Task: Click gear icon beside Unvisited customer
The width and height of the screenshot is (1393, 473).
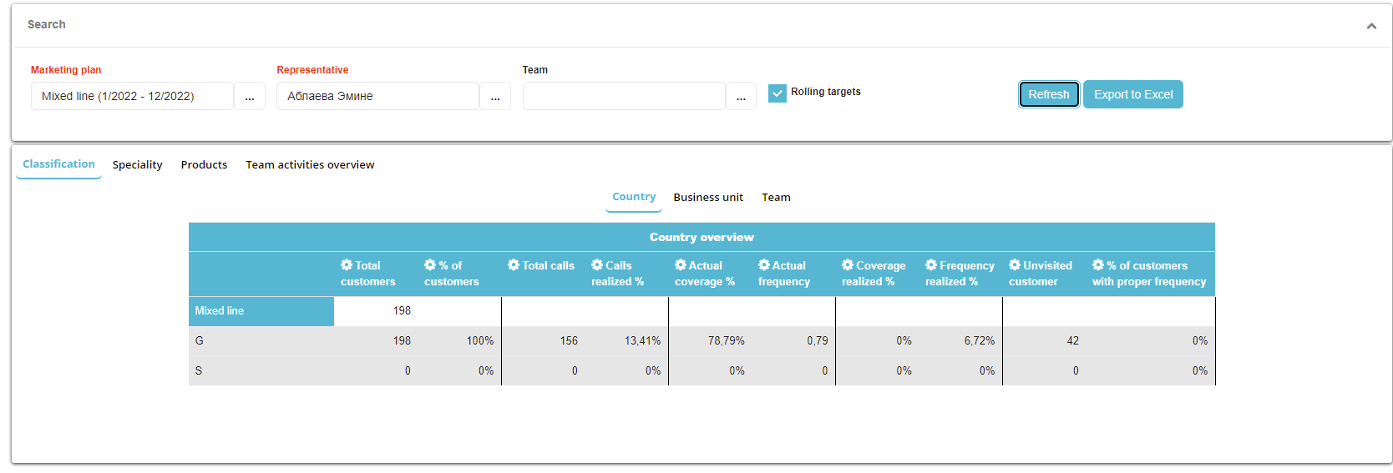Action: click(1015, 265)
